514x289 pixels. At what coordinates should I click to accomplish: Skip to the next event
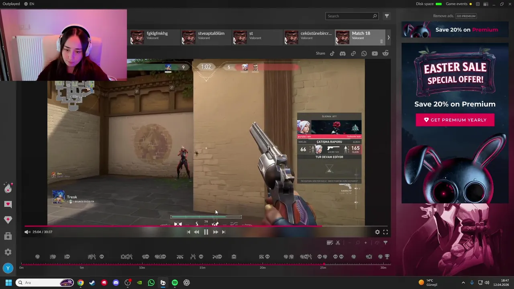pos(224,232)
